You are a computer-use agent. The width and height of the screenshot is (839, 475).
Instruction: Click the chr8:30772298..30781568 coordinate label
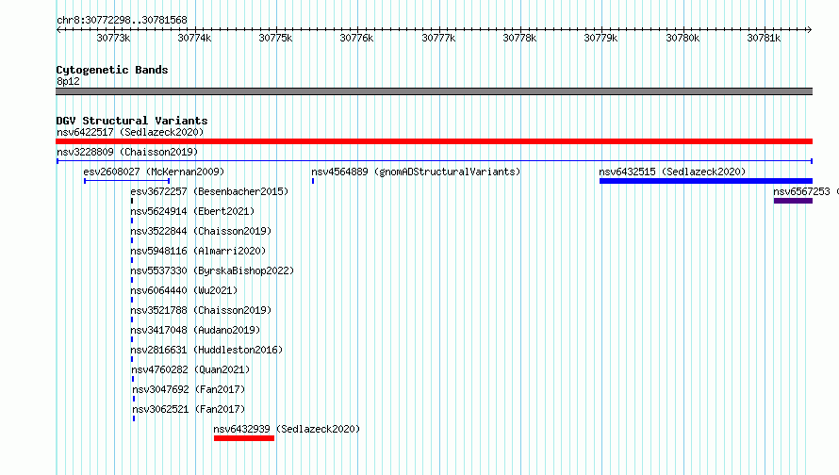click(122, 21)
